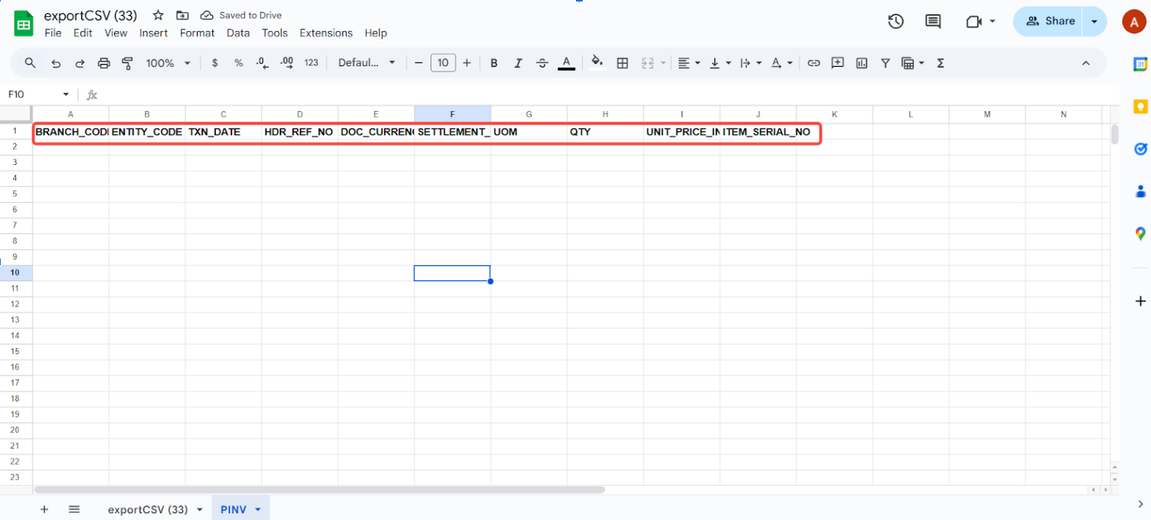This screenshot has height=520, width=1151.
Task: Toggle strikethrough formatting
Action: click(x=542, y=63)
